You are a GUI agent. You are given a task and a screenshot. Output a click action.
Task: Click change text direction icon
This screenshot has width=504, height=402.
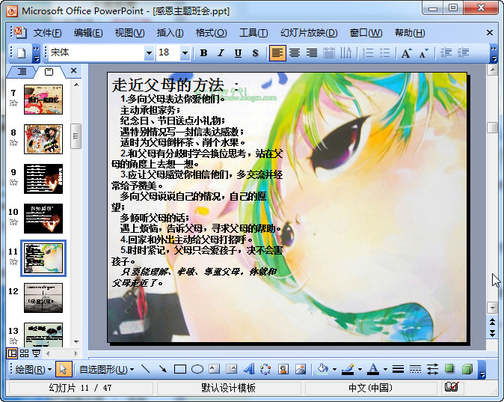click(346, 53)
